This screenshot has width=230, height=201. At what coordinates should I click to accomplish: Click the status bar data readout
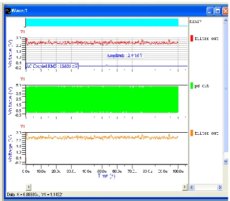coord(34,195)
